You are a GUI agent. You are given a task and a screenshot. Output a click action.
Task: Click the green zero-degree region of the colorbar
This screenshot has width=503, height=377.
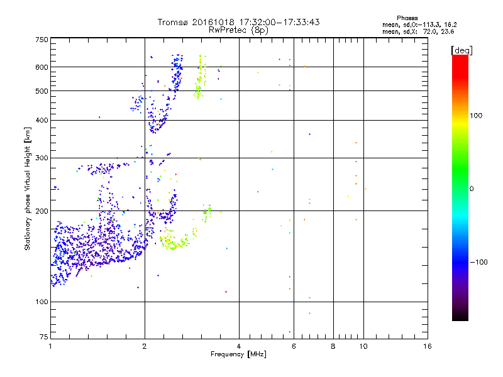pos(460,188)
